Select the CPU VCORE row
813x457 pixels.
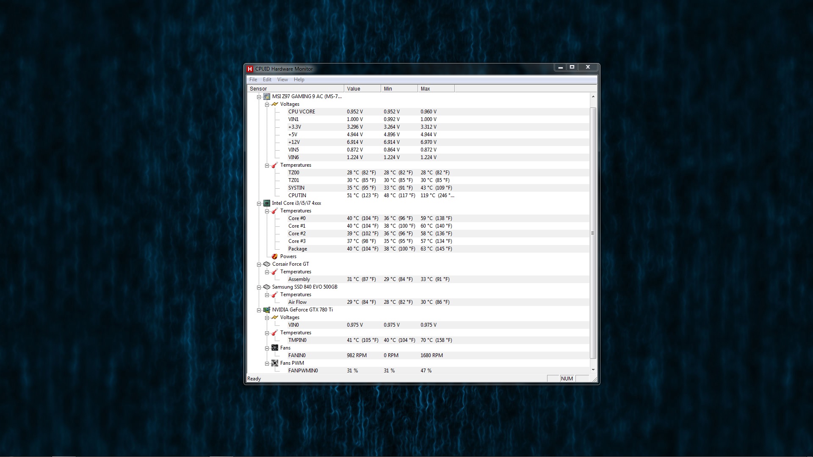click(x=301, y=112)
